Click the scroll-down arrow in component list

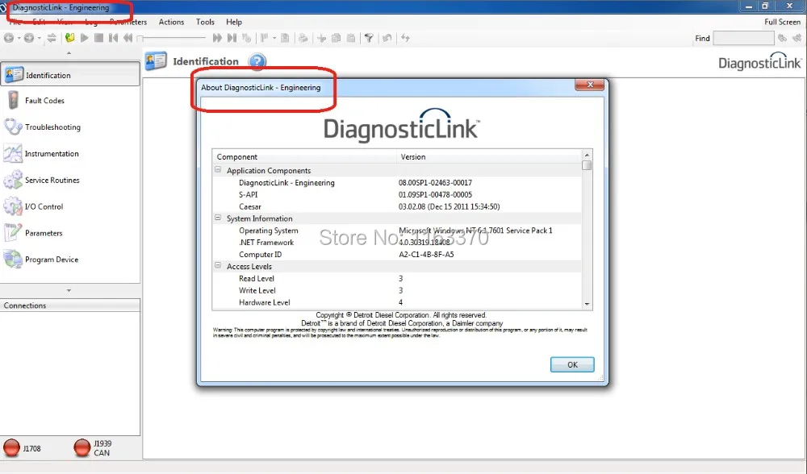coord(587,305)
